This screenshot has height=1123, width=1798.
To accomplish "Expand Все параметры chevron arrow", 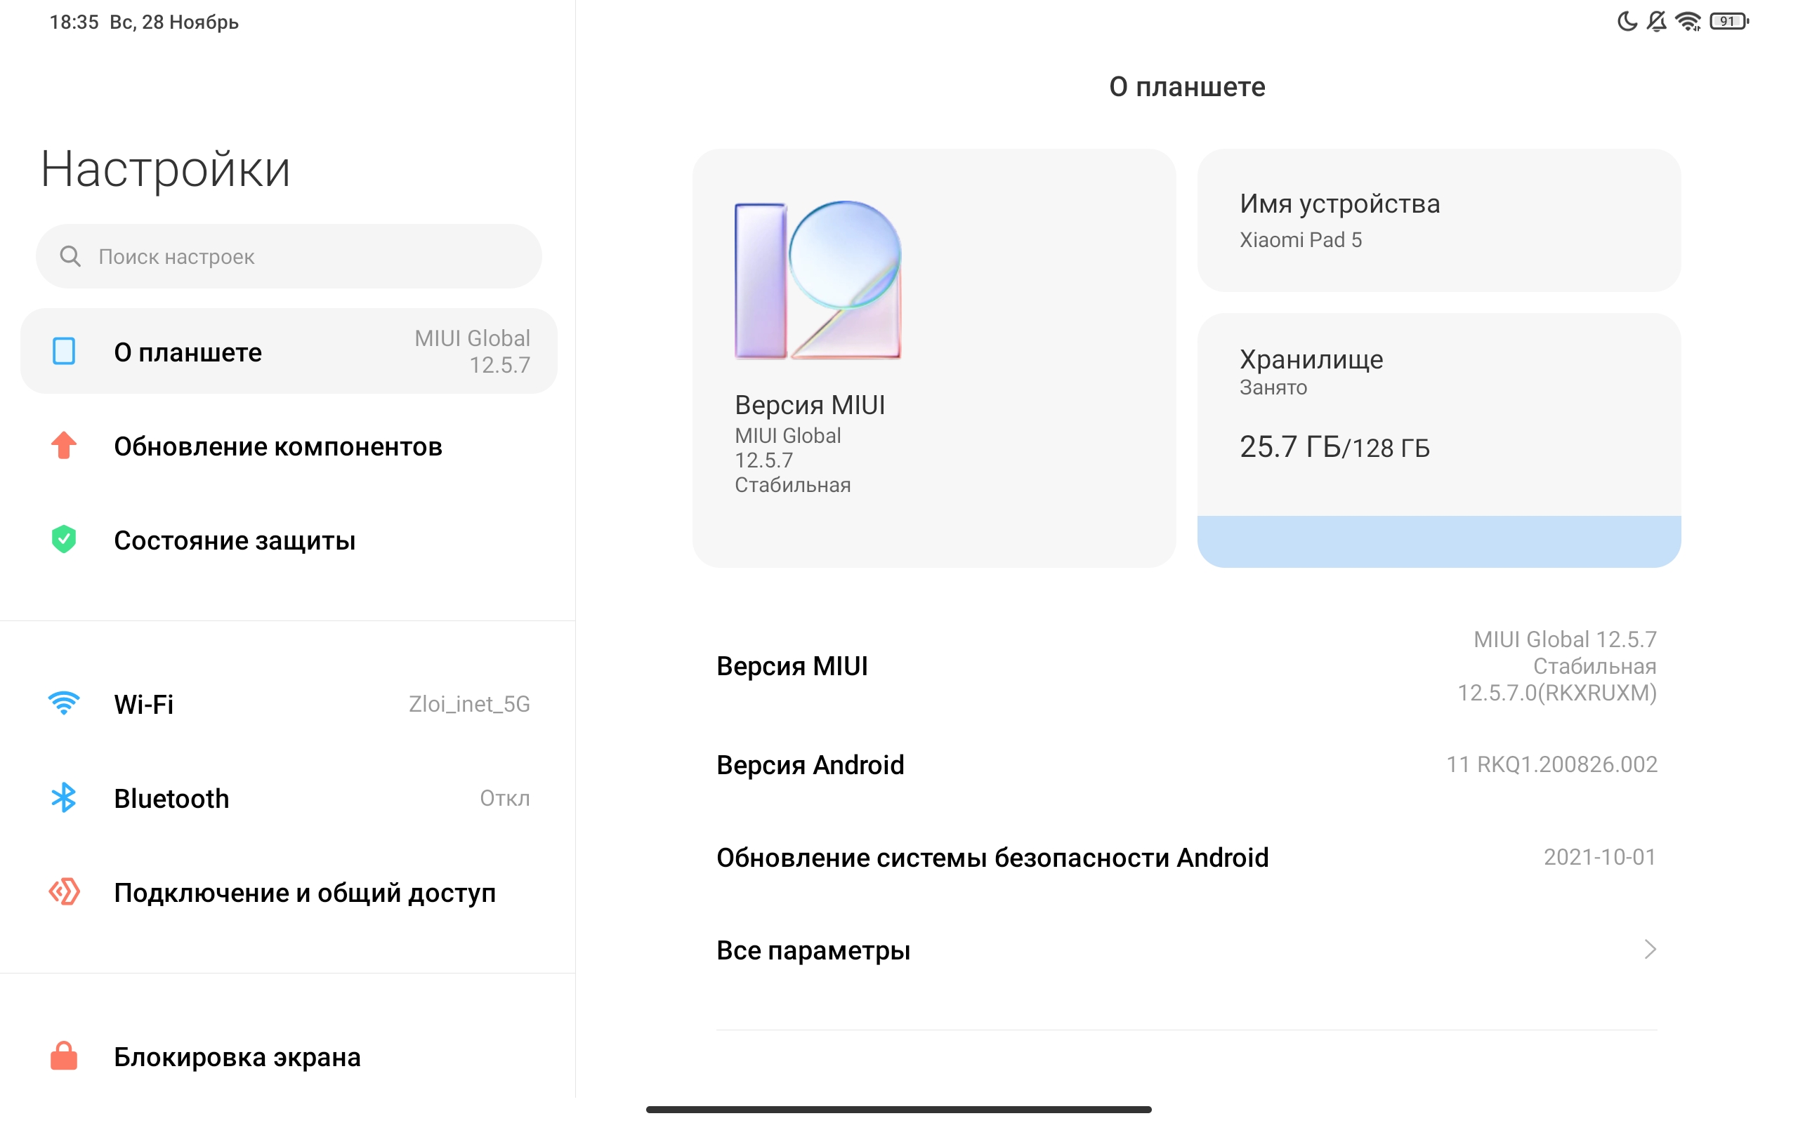I will click(1649, 949).
